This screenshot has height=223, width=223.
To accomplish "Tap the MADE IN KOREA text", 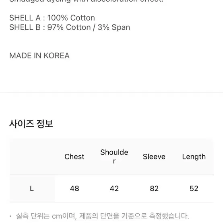I will pos(39,56).
